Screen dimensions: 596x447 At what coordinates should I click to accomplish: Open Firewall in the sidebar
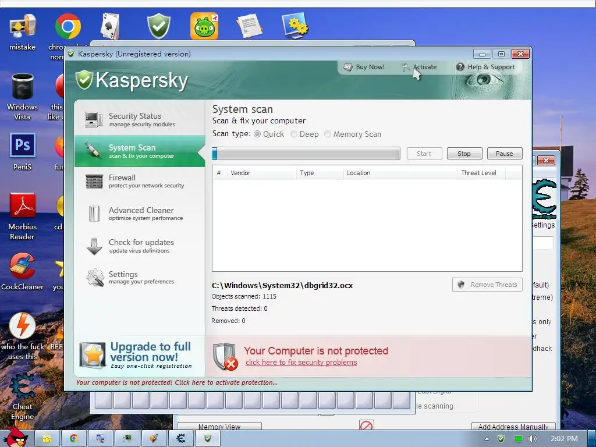point(140,182)
